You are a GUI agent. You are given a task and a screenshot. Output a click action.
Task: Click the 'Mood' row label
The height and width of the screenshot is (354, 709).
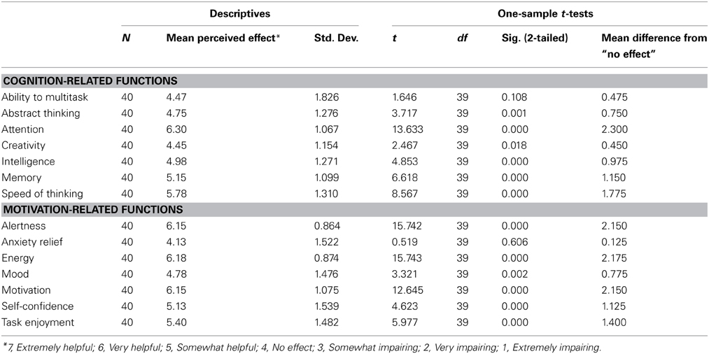[x=15, y=274]
